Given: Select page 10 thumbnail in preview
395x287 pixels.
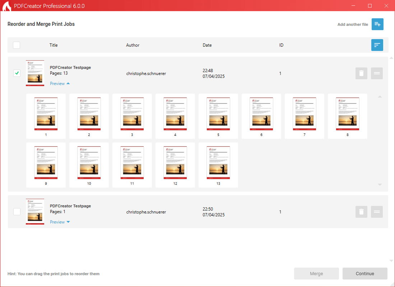Looking at the screenshot, I should pos(89,165).
